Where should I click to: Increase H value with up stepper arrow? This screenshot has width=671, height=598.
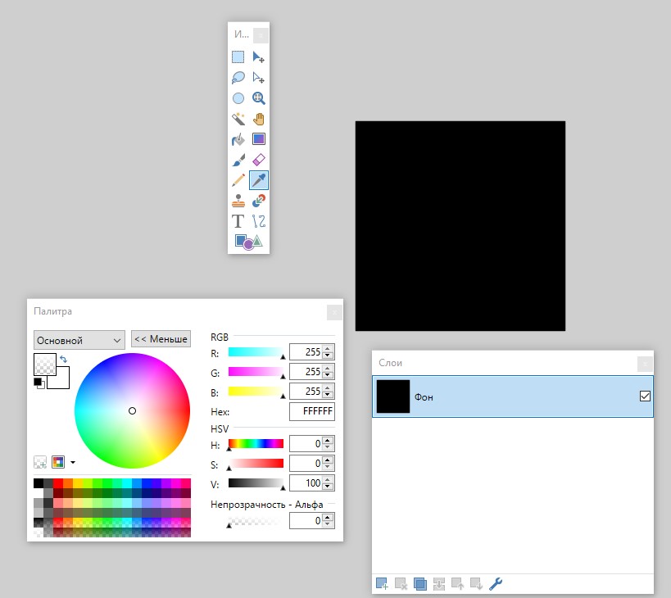[x=328, y=440]
